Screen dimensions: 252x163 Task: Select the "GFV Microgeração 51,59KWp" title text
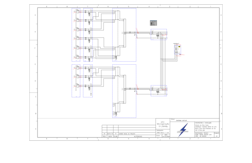[x=163, y=124]
